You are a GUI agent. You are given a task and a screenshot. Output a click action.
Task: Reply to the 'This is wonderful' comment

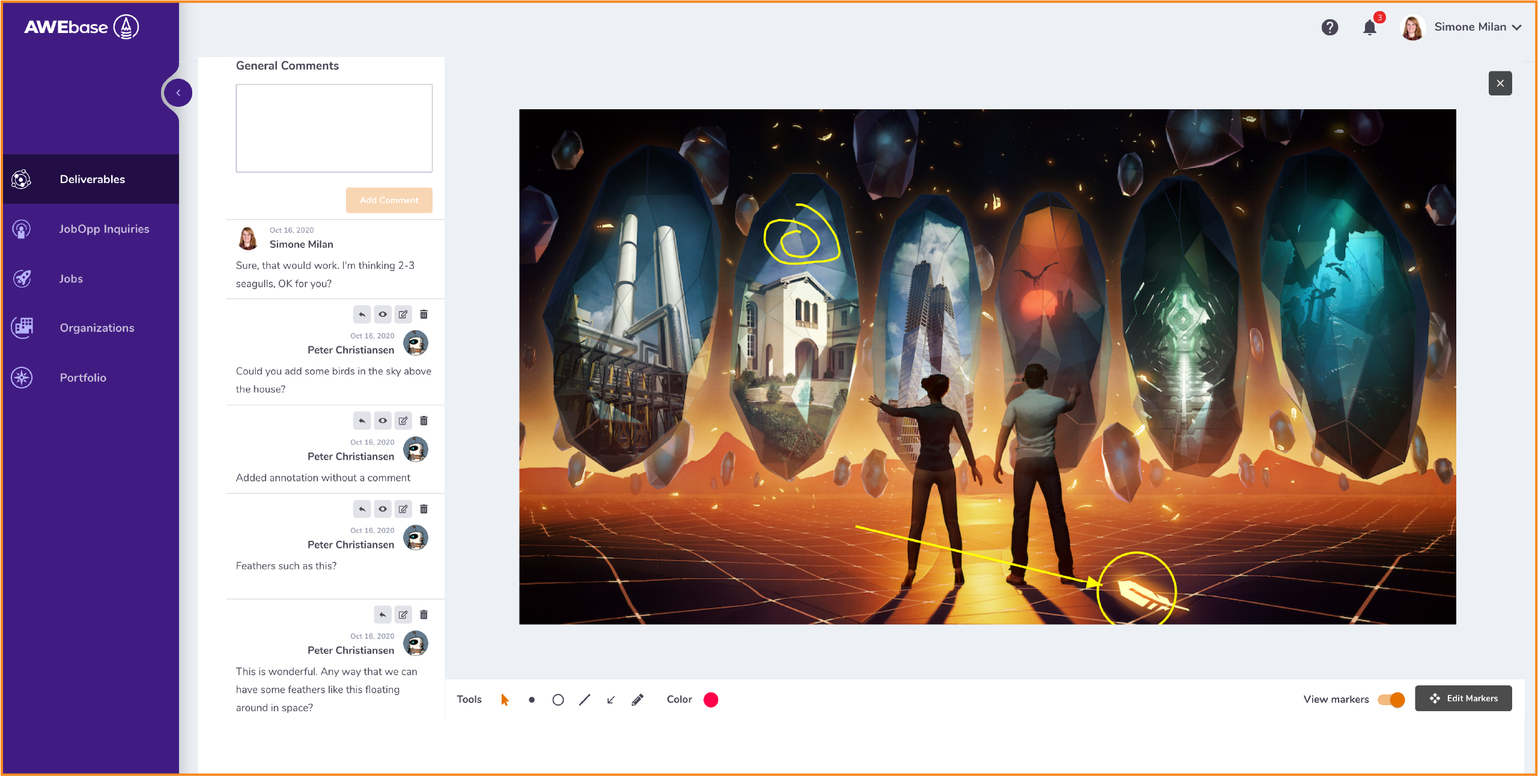[x=383, y=615]
